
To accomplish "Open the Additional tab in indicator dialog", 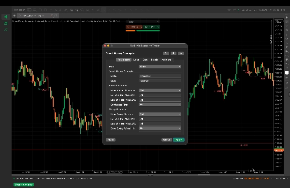I will point(166,60).
